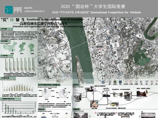The image size is (158, 118).
Task: Select the pentagonal land use radar chart
Action: click(63, 93)
